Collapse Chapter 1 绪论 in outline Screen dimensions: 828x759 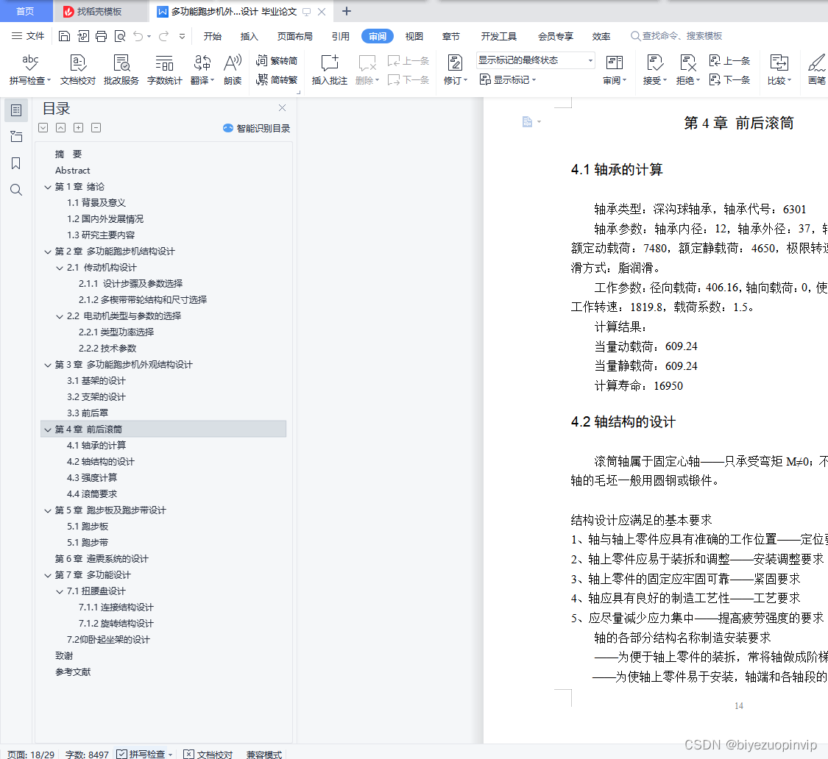point(48,187)
